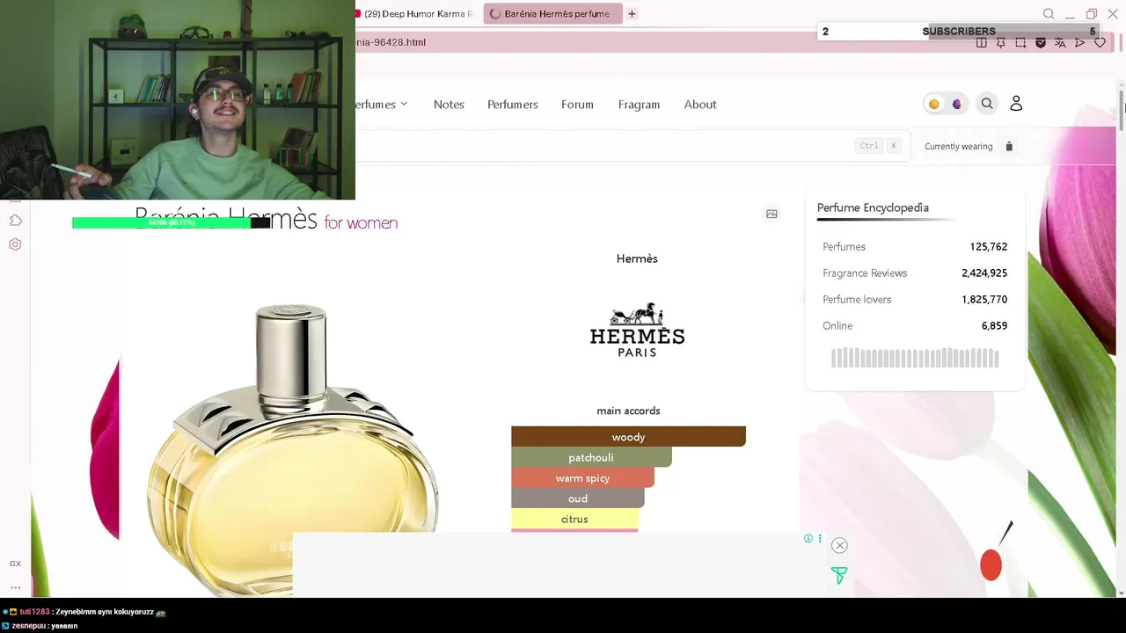Open Fragrantica search magnifier

(987, 104)
